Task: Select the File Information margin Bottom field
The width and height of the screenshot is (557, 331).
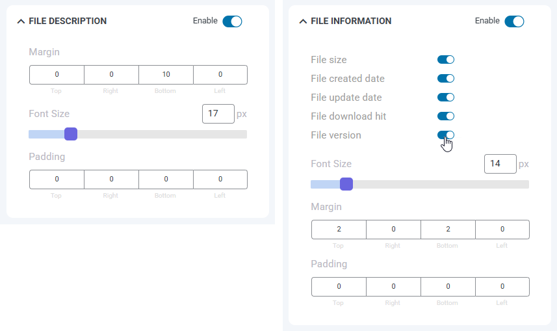Action: [448, 230]
